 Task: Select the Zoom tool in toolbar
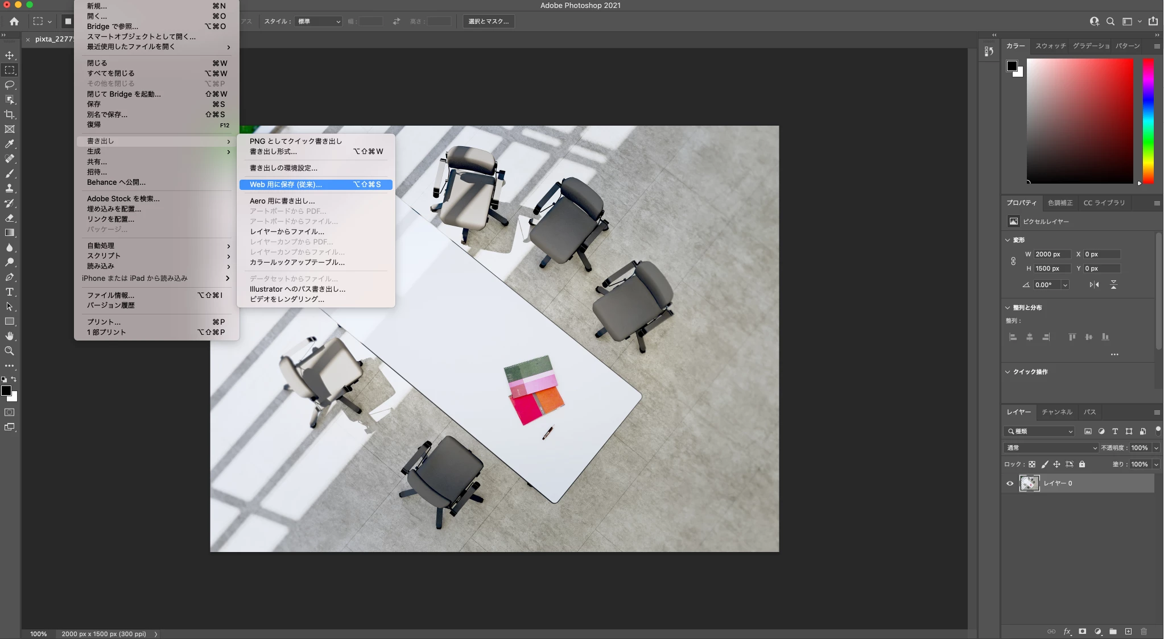click(x=10, y=351)
